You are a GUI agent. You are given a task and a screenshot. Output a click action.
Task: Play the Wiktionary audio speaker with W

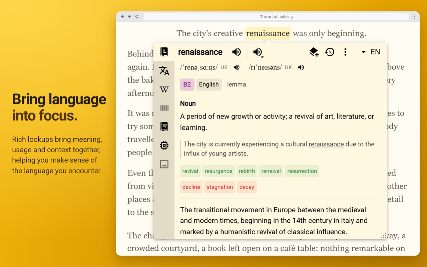[258, 52]
